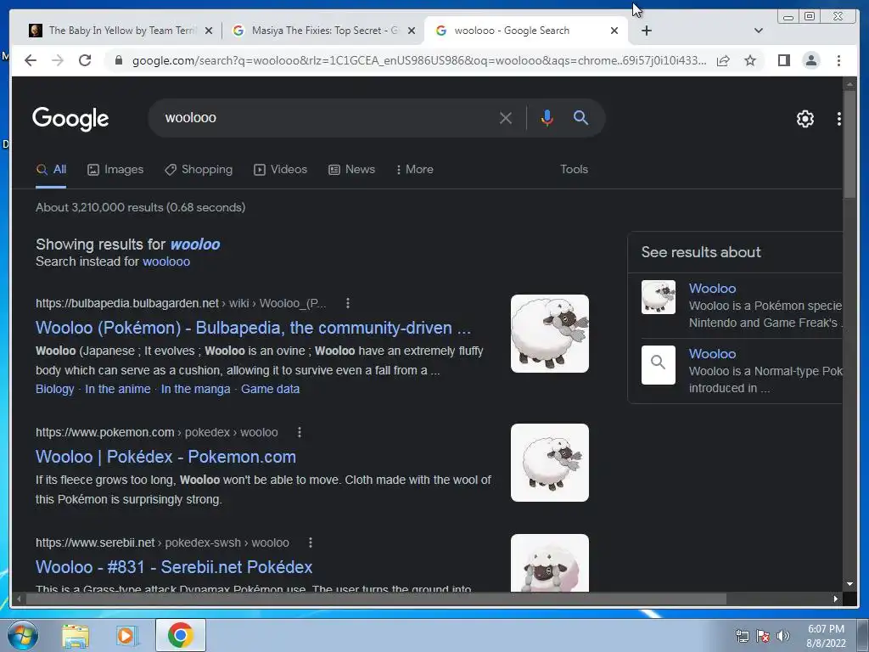Screen dimensions: 869x652
Task: Jump to Biology section link
Action: [x=55, y=389]
